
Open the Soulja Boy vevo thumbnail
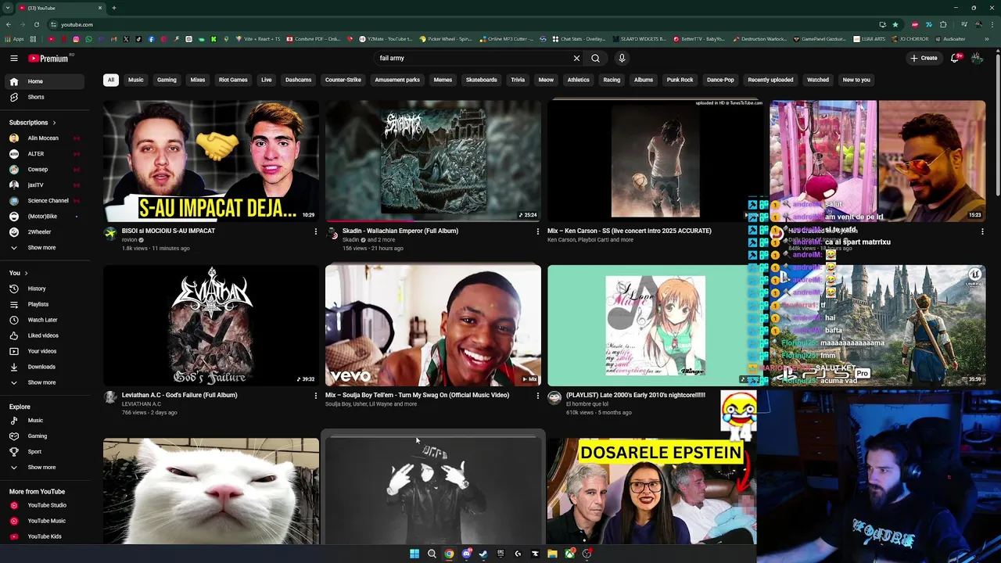pyautogui.click(x=433, y=325)
